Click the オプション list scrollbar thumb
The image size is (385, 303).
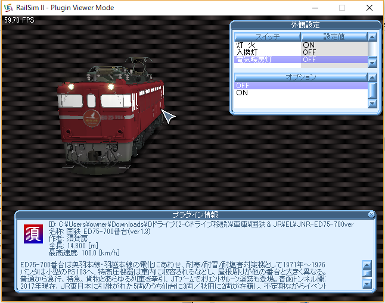[x=372, y=90]
